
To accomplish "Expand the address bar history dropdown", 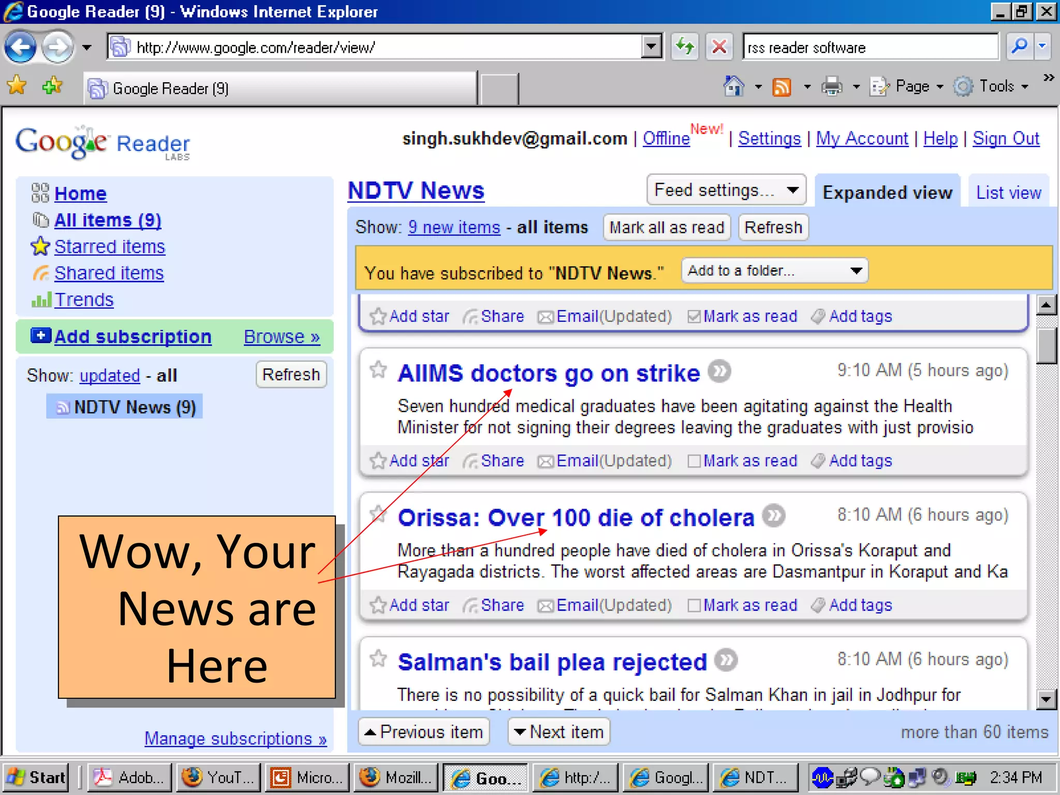I will 651,47.
